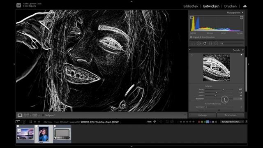The image size is (263, 148).
Task: Select the second Before/After split view icon
Action: click(x=35, y=115)
